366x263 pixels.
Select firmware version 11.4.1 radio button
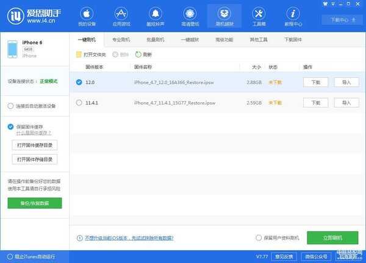79,103
